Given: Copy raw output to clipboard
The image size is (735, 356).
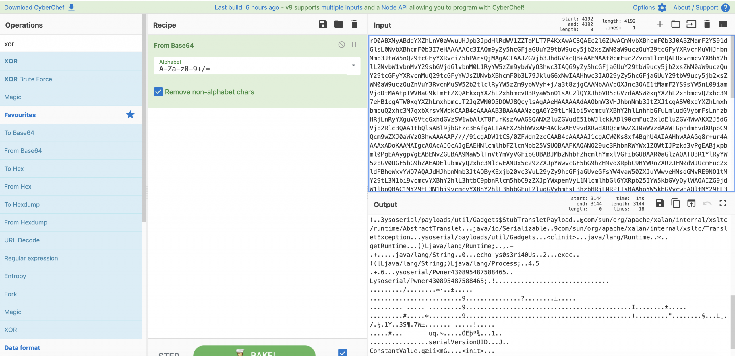Looking at the screenshot, I should [676, 204].
